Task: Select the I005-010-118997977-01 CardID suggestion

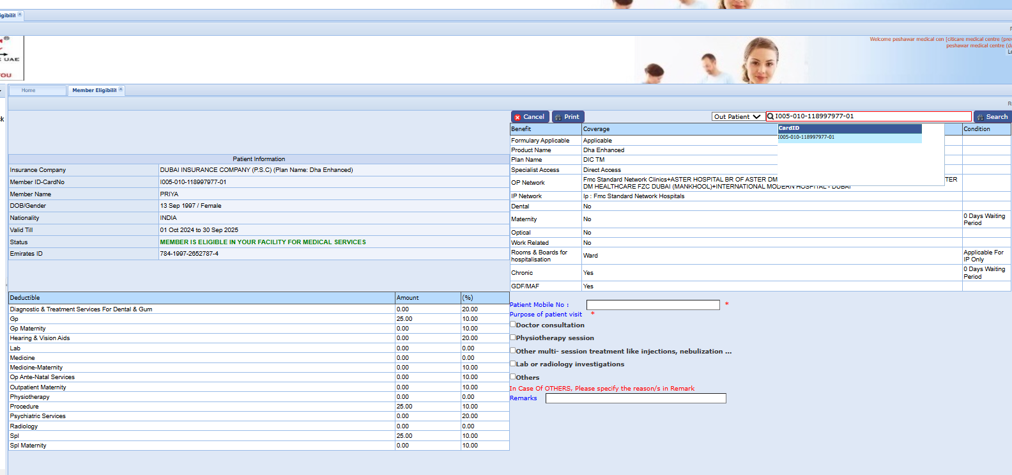Action: (806, 137)
